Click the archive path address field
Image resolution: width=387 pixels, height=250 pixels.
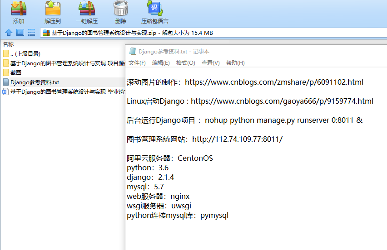(213, 33)
